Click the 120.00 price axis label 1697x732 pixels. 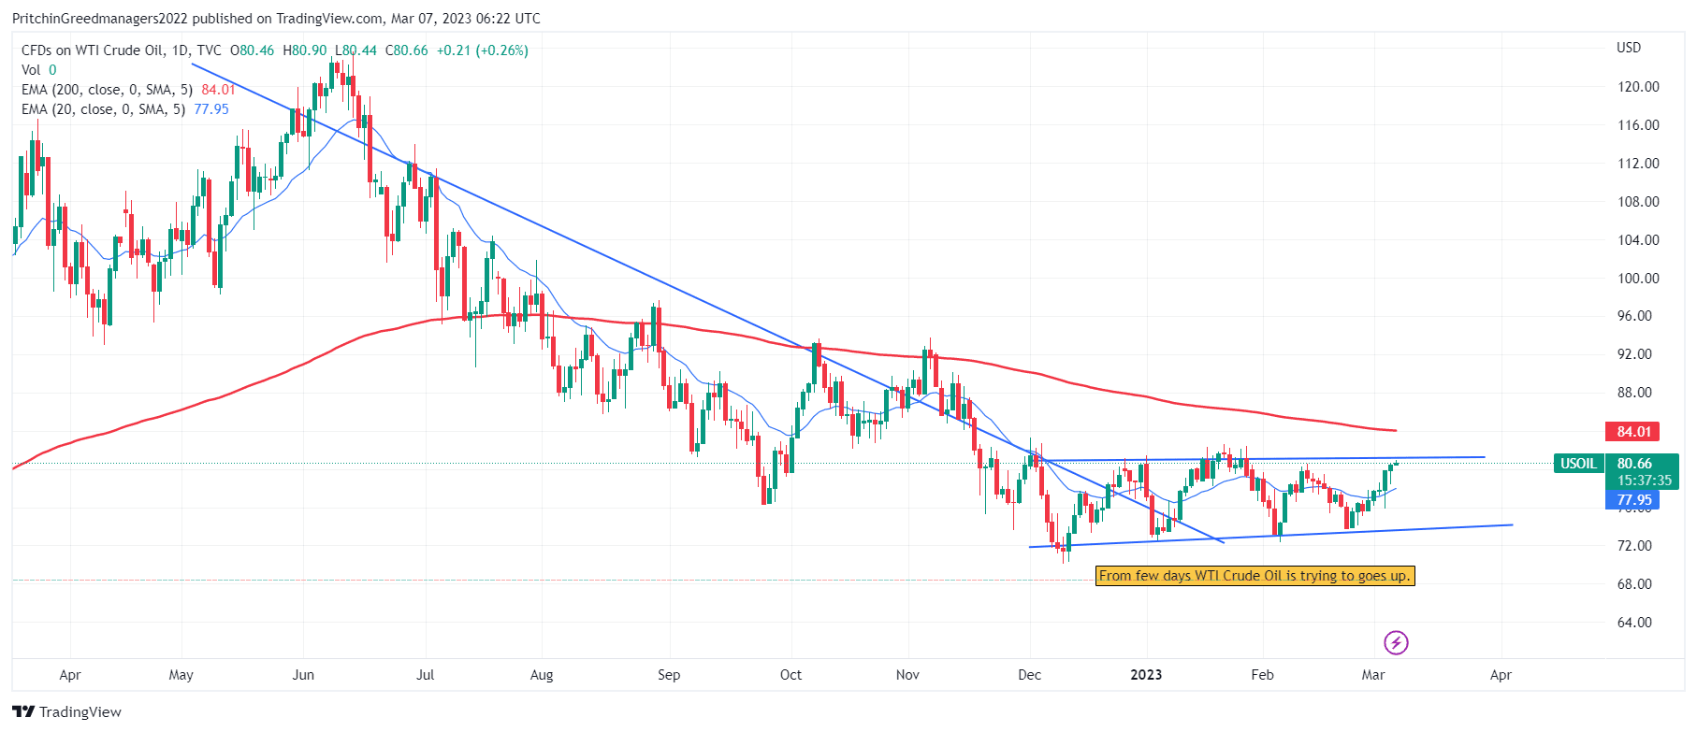[x=1638, y=87]
